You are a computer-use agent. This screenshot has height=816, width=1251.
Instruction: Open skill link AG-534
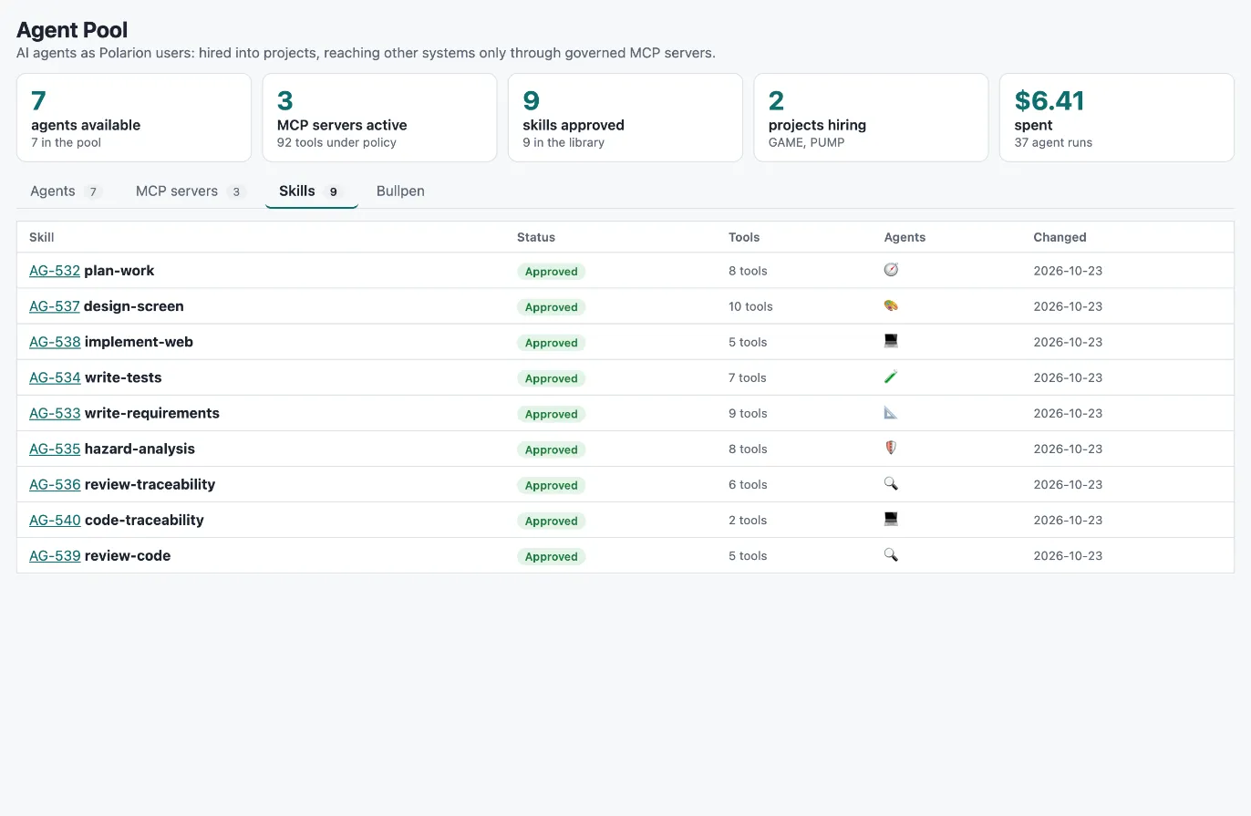click(x=55, y=377)
